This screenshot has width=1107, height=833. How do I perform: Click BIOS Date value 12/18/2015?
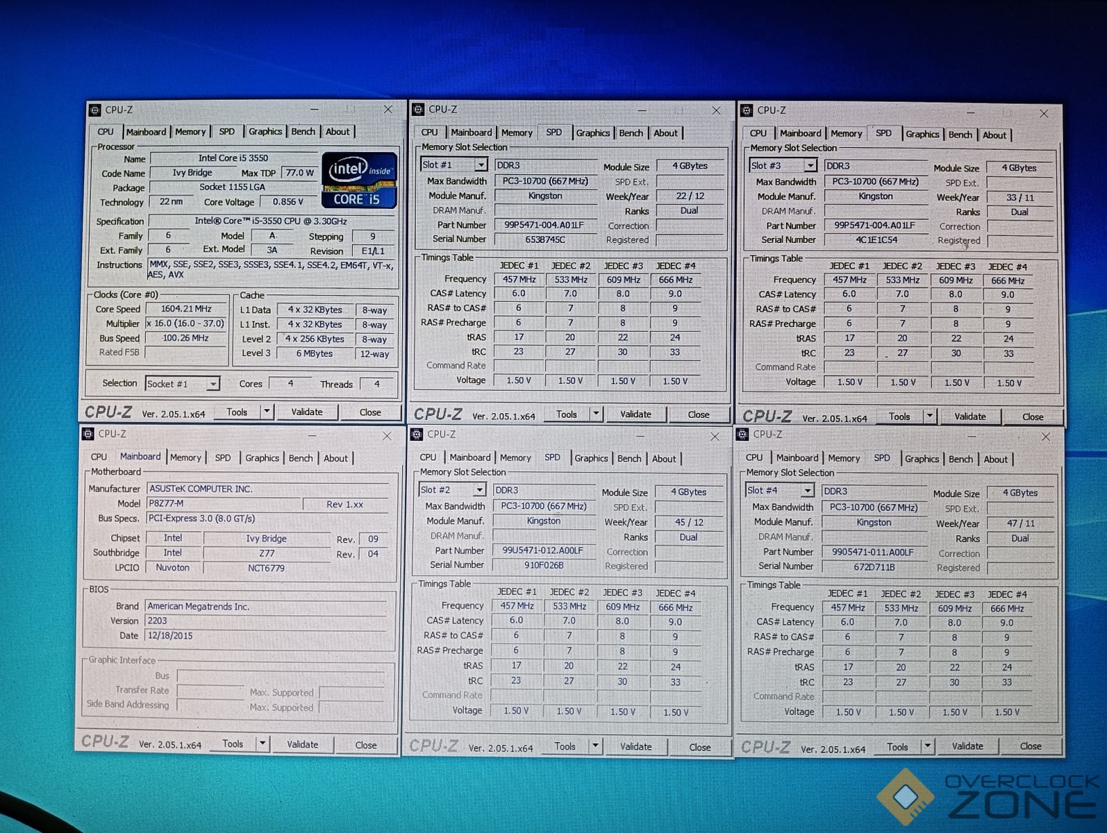tap(266, 635)
